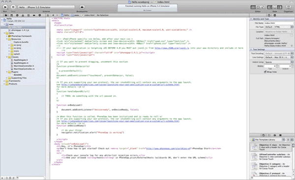Toggle the Wrap lines checkbox

click(265, 72)
